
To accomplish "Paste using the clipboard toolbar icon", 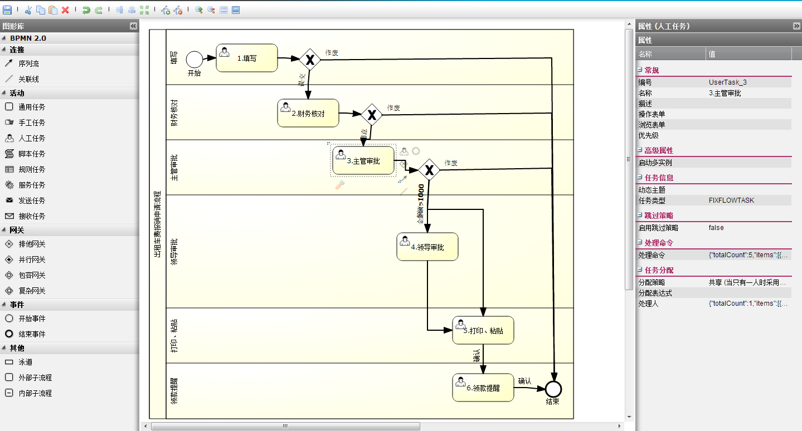I will pyautogui.click(x=53, y=9).
